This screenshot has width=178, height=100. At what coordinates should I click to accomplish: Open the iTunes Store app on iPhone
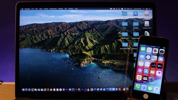140,71
